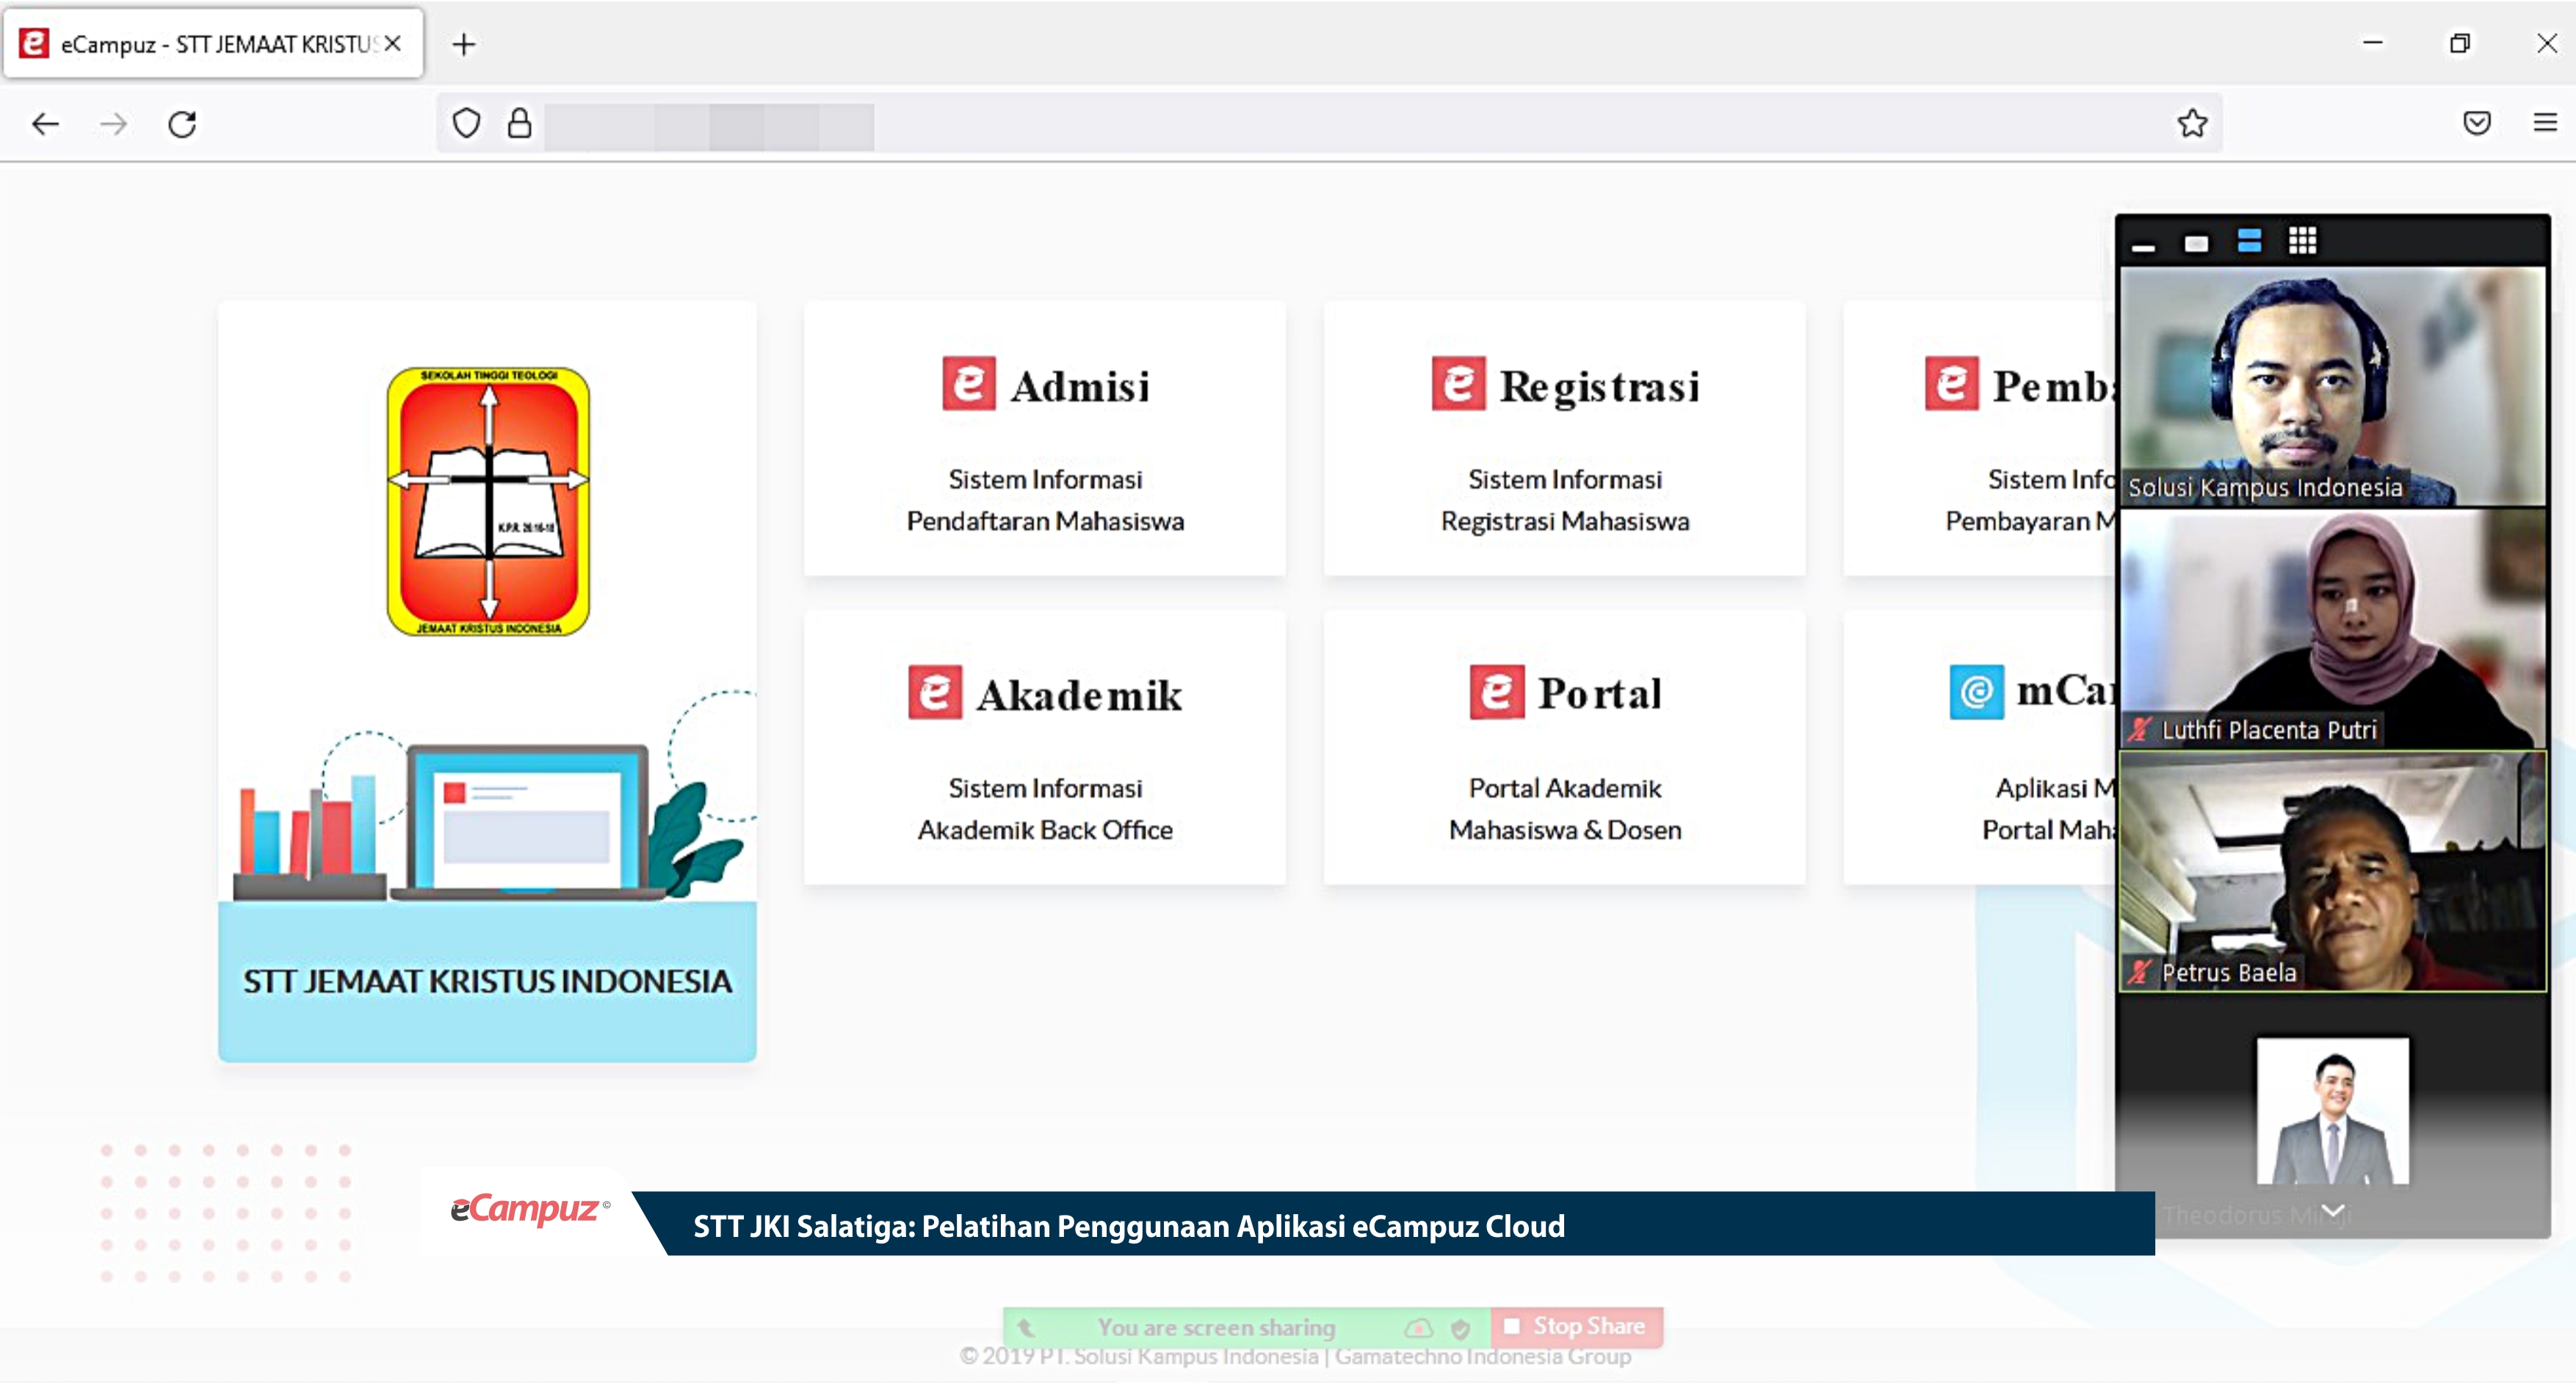The height and width of the screenshot is (1383, 2576).
Task: Bookmark this page with the star
Action: (x=2192, y=123)
